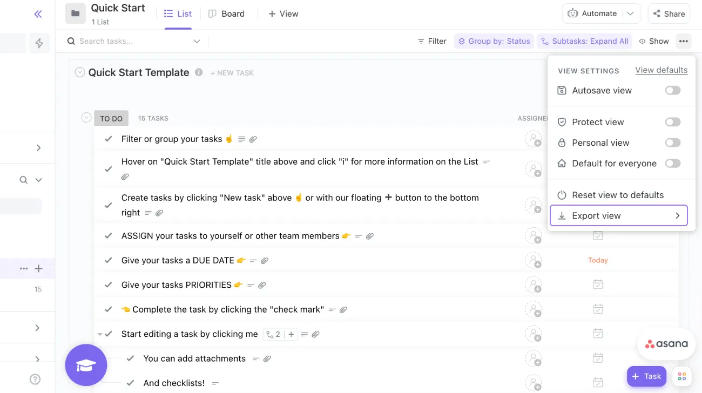The width and height of the screenshot is (702, 393).
Task: Enable Default for everyone
Action: click(672, 163)
